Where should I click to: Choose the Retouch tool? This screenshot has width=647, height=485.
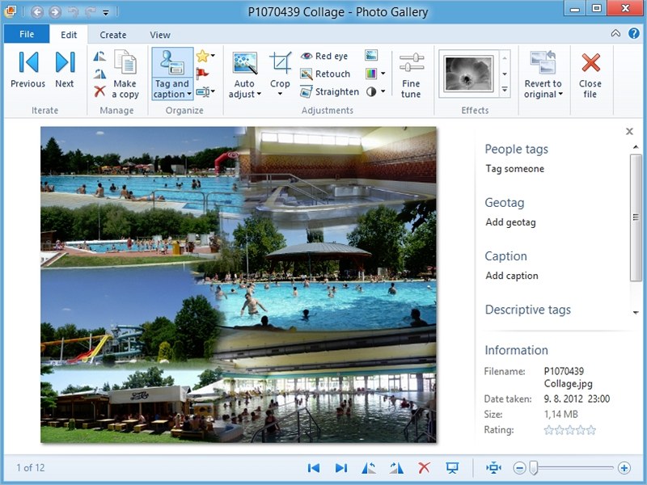(x=325, y=74)
